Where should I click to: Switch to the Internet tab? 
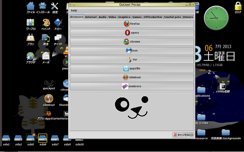coord(91,17)
